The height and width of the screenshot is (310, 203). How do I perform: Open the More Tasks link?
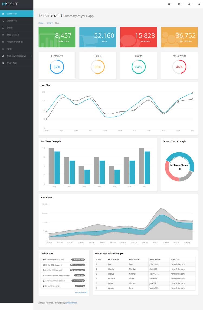click(x=81, y=292)
